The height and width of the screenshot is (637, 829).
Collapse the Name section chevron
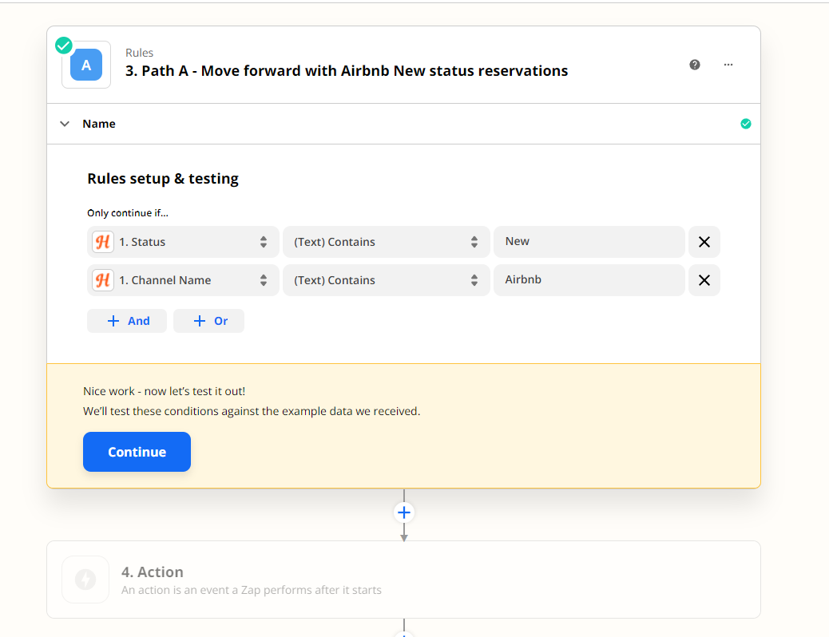(x=65, y=124)
